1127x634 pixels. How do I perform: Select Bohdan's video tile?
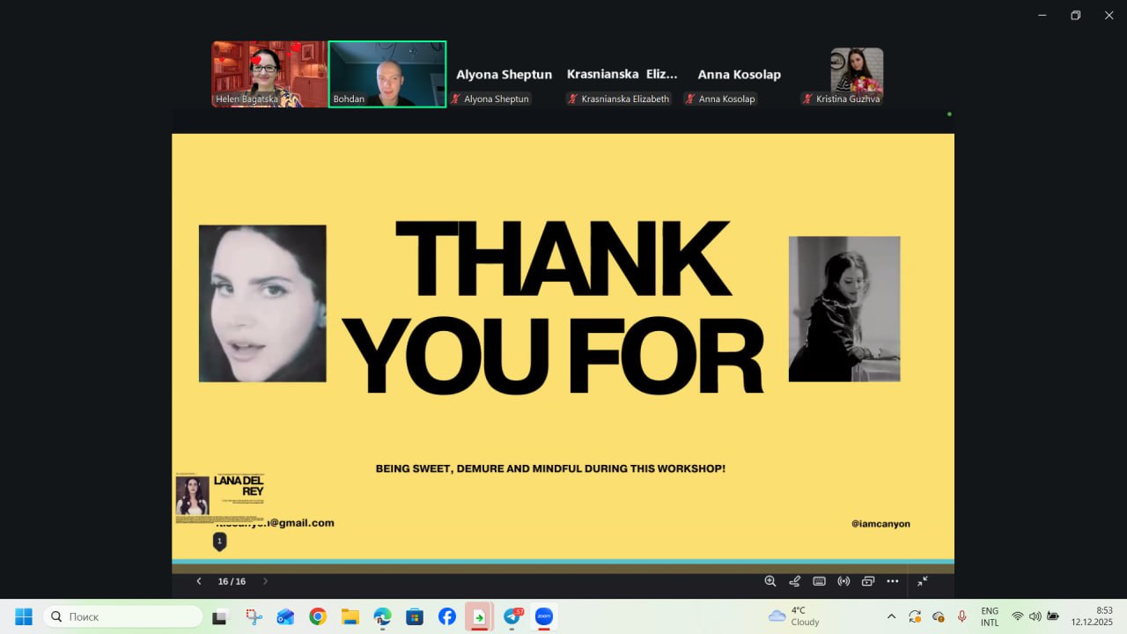tap(387, 74)
